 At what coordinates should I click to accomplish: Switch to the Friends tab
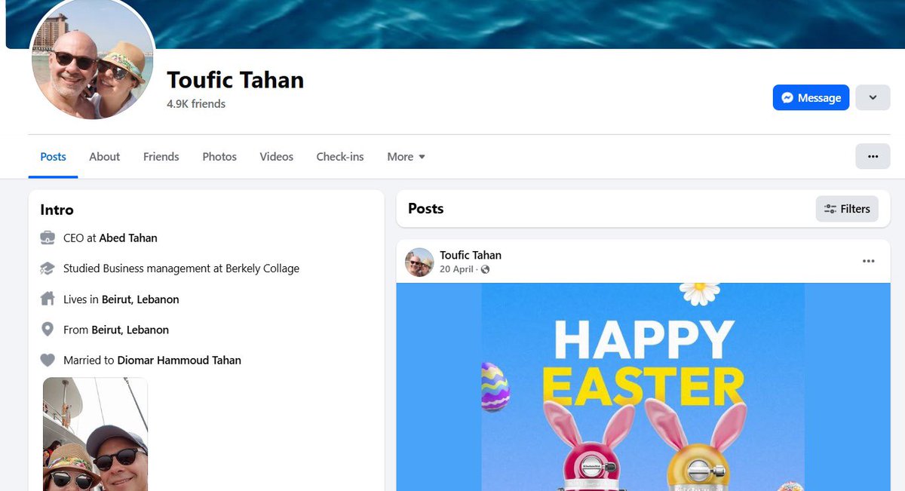(x=161, y=157)
